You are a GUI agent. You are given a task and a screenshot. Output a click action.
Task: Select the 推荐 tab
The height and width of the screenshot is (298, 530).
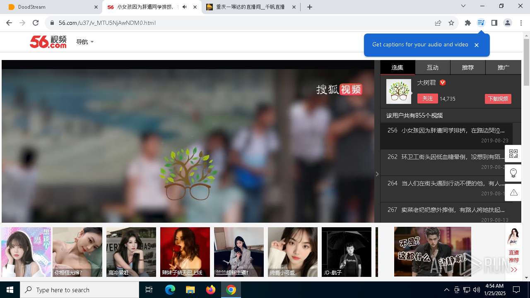[468, 67]
